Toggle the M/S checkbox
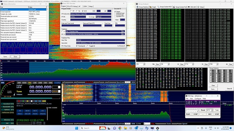The image size is (234, 131). tap(83, 11)
